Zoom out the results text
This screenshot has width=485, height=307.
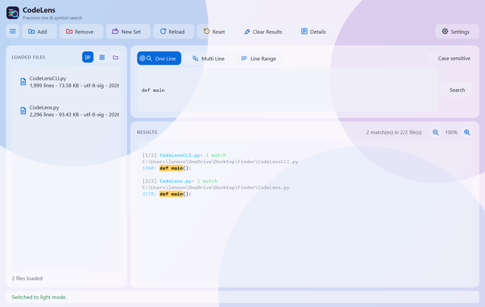[x=436, y=132]
